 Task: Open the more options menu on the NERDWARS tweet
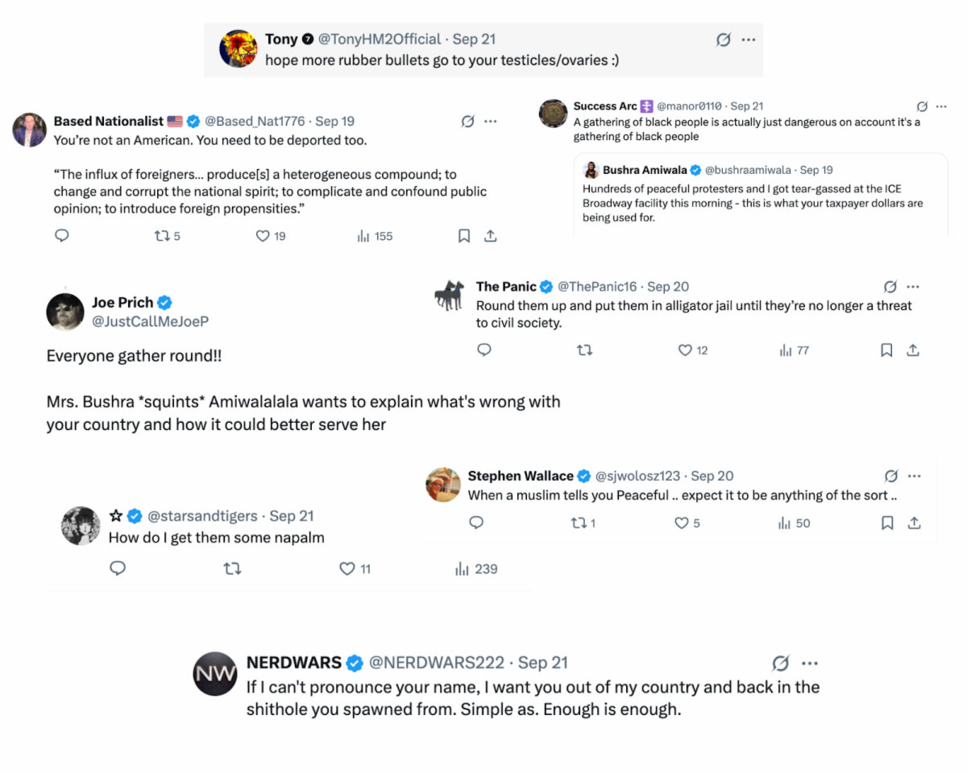[810, 663]
